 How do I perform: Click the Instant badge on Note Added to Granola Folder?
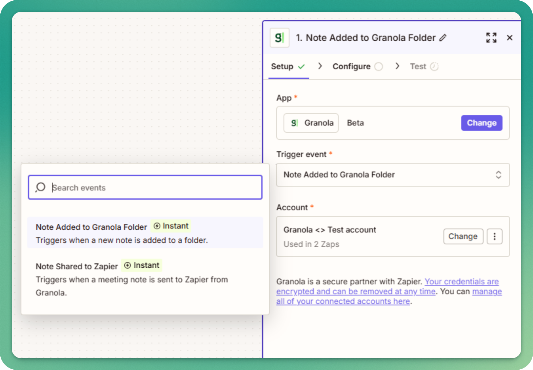[x=171, y=226]
